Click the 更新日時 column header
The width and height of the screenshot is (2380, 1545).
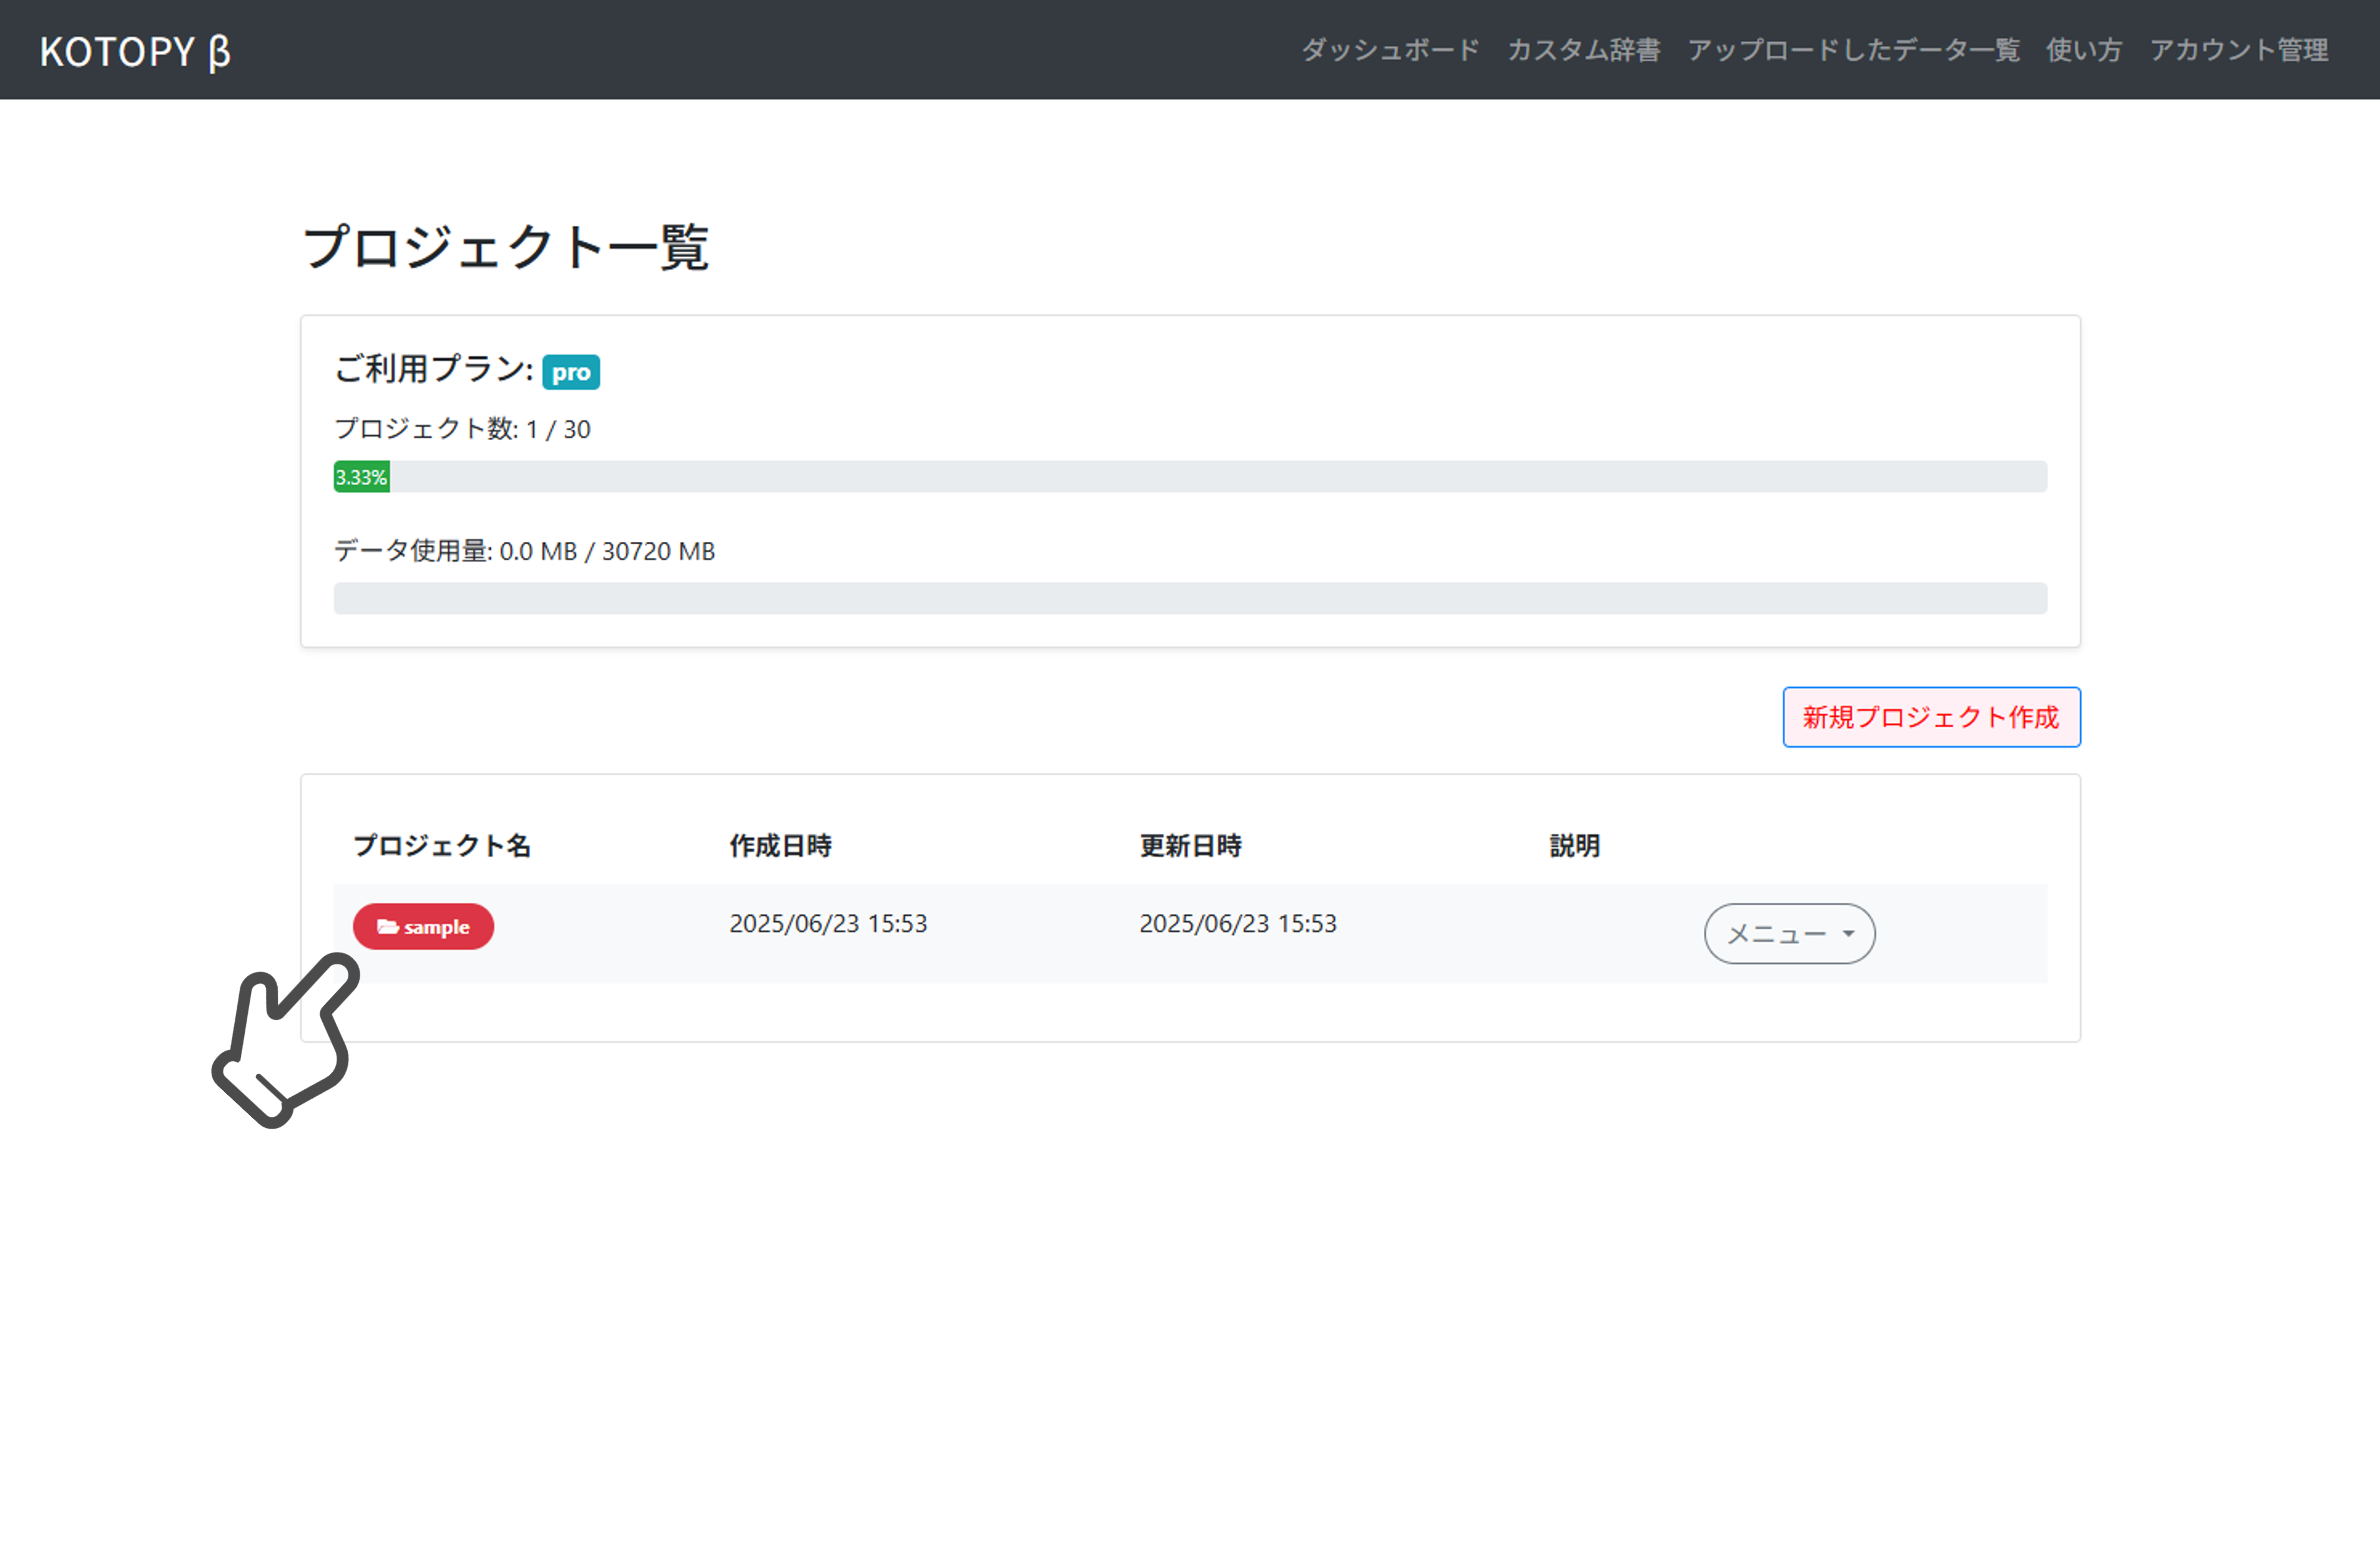[1190, 845]
